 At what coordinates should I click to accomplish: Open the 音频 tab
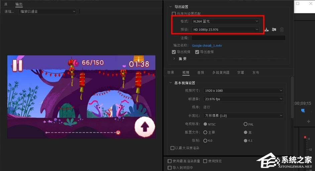click(x=201, y=73)
